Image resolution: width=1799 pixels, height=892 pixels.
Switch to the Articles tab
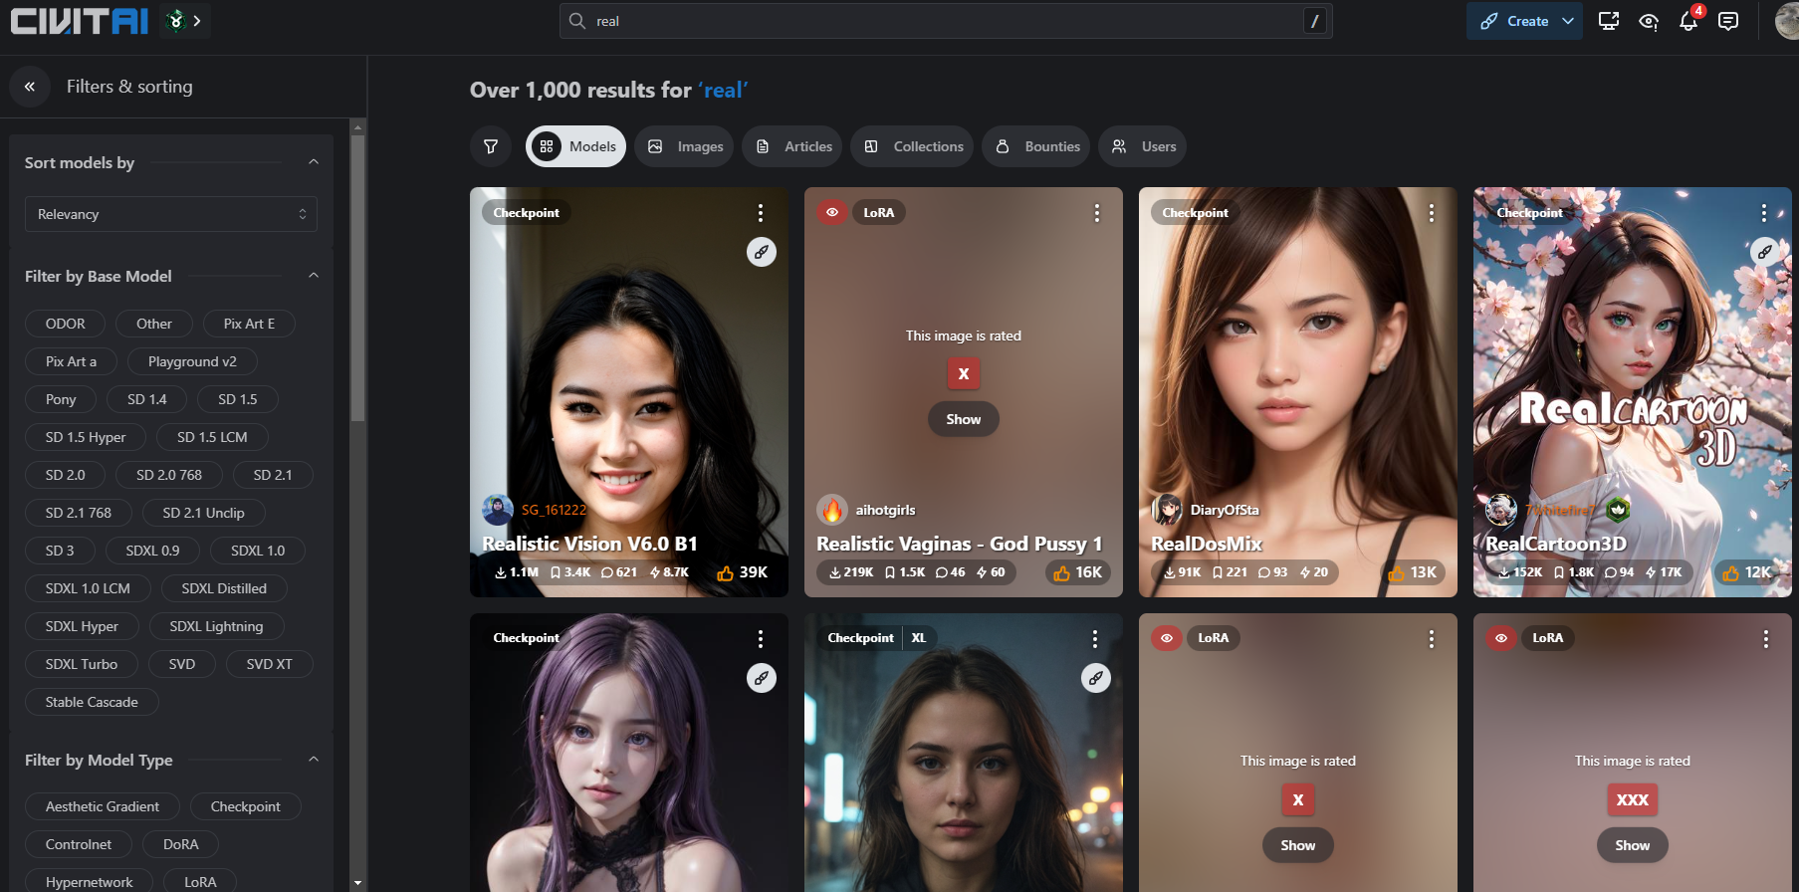tap(793, 146)
